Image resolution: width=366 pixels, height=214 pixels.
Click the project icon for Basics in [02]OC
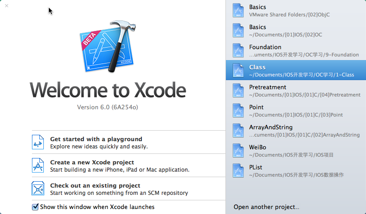point(238,30)
